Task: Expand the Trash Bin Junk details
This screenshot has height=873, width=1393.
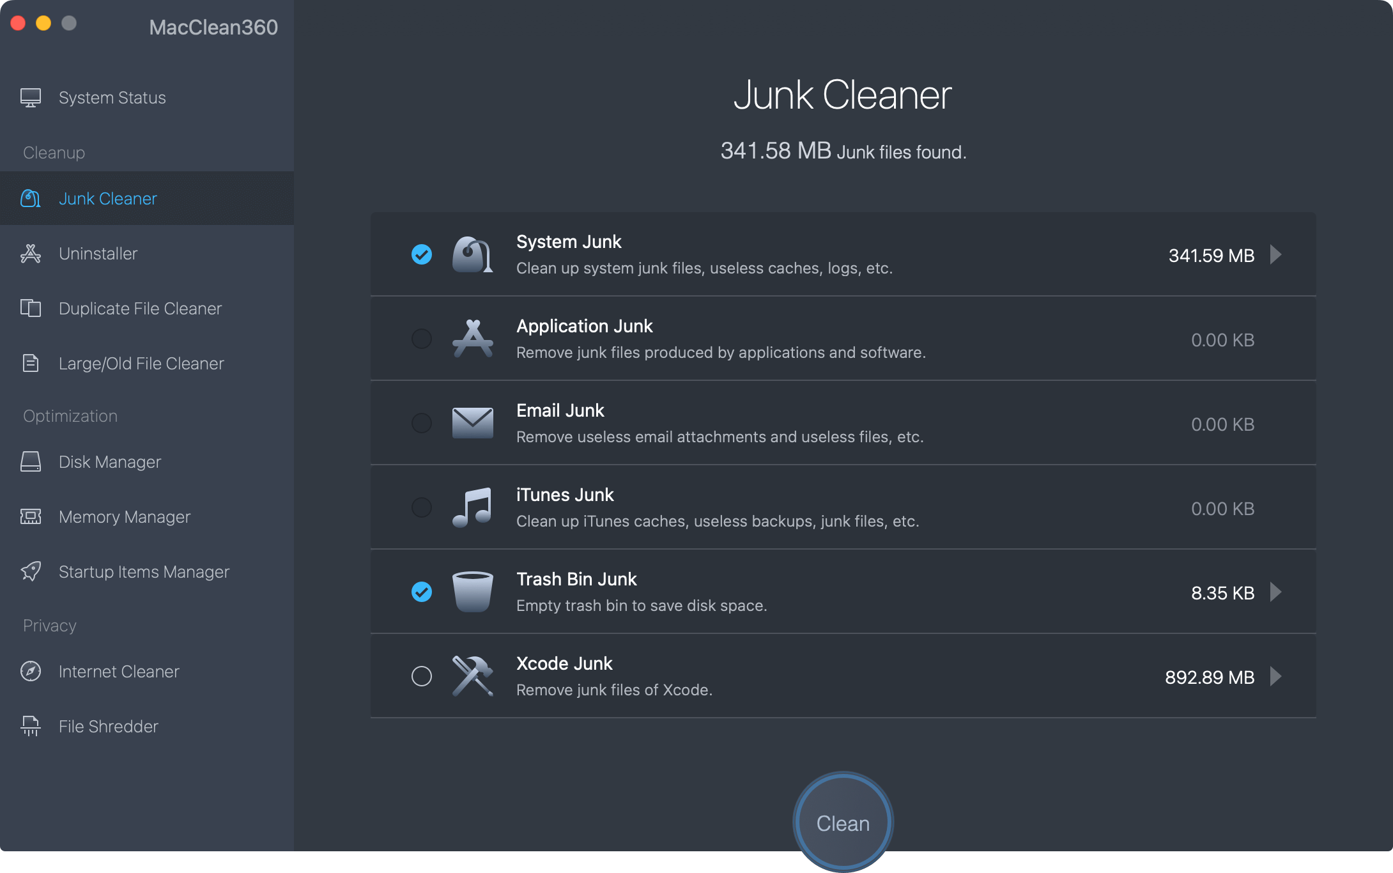Action: pyautogui.click(x=1276, y=592)
